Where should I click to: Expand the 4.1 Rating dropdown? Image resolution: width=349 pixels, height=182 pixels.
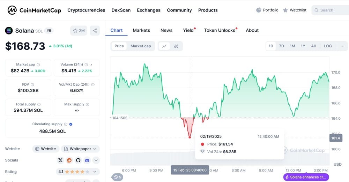pos(78,172)
